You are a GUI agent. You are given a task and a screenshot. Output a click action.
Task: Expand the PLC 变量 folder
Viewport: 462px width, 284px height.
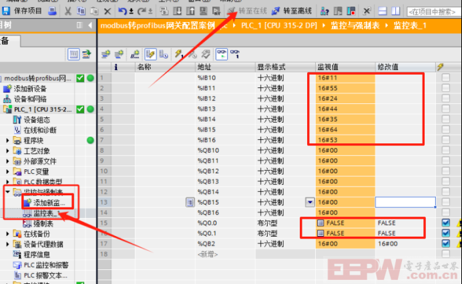pos(7,171)
